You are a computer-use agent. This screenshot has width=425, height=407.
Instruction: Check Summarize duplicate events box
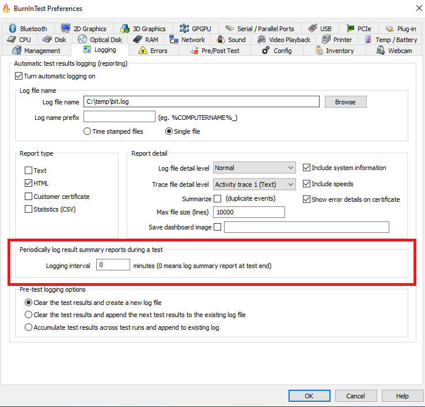click(x=217, y=199)
